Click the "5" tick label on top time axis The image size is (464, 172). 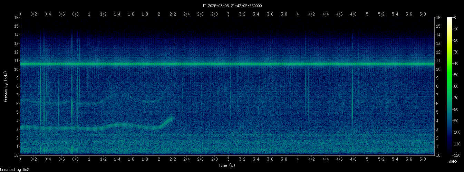pyautogui.click(x=367, y=14)
